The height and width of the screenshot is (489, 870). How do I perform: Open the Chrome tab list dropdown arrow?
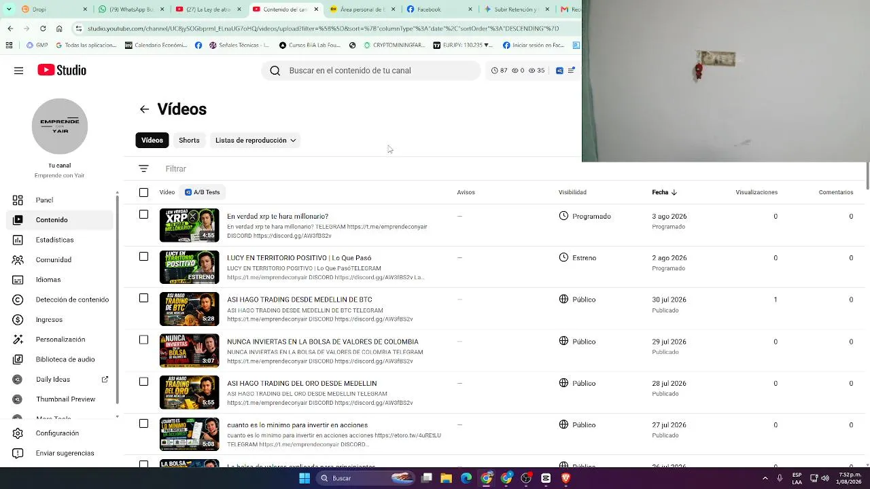point(10,10)
